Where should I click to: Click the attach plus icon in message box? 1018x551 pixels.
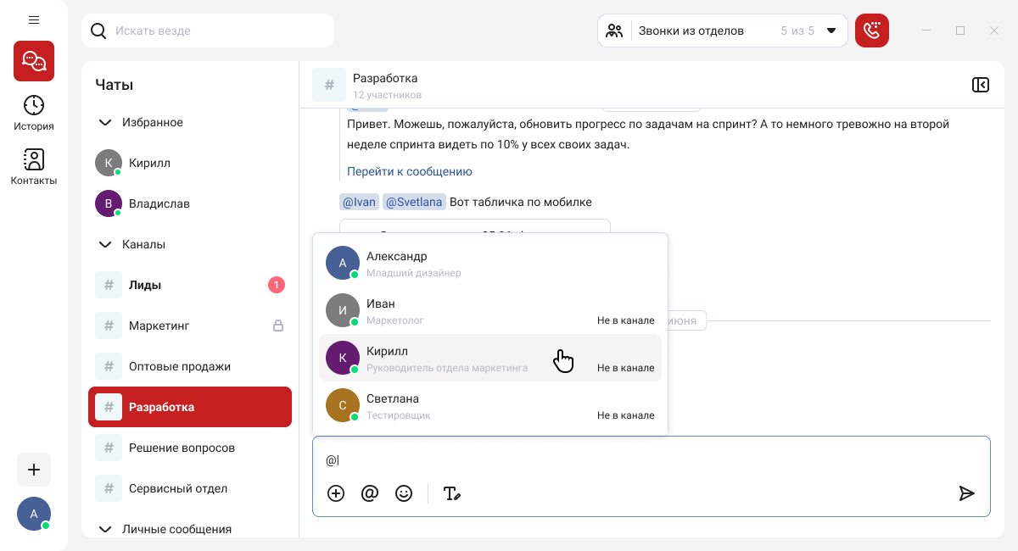click(336, 493)
